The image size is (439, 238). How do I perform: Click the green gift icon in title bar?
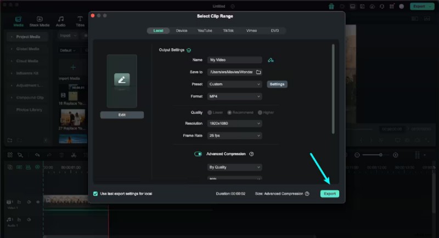tap(331, 7)
